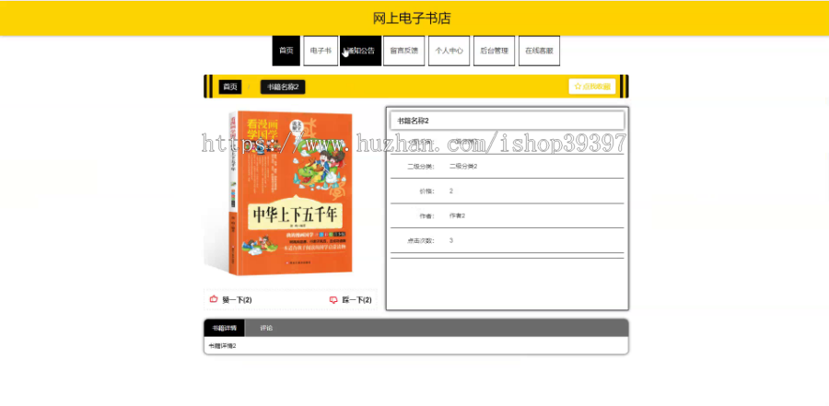Click the 网上电子书店 site title
This screenshot has height=406, width=829.
[x=412, y=18]
